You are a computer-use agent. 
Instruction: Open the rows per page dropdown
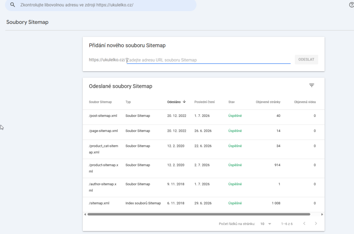point(265,224)
